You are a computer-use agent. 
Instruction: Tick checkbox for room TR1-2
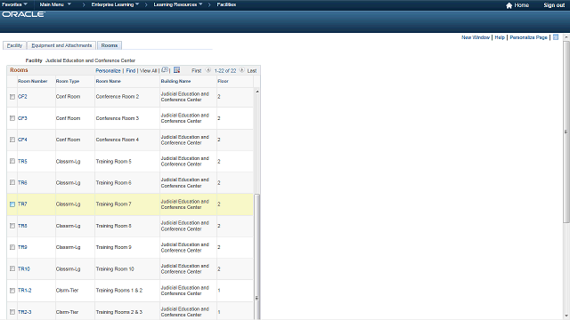12,291
